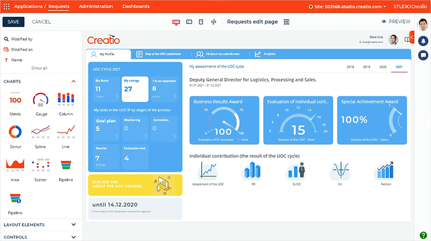This screenshot has height=241, width=431.
Task: Click Evaluation of individual contribution gauge
Action: (x=298, y=120)
